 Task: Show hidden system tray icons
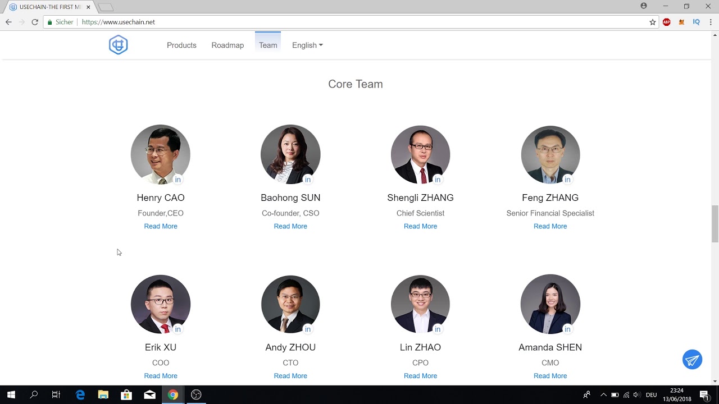coord(603,395)
